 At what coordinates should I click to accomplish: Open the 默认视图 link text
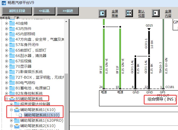pos(141,13)
